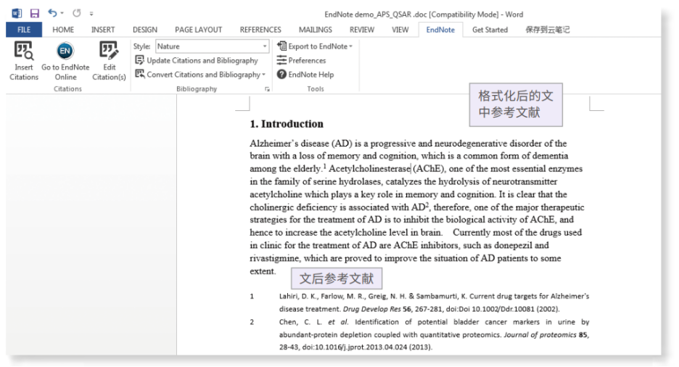This screenshot has width=679, height=367.
Task: Expand the Undo history dropdown arrow
Action: 62,13
